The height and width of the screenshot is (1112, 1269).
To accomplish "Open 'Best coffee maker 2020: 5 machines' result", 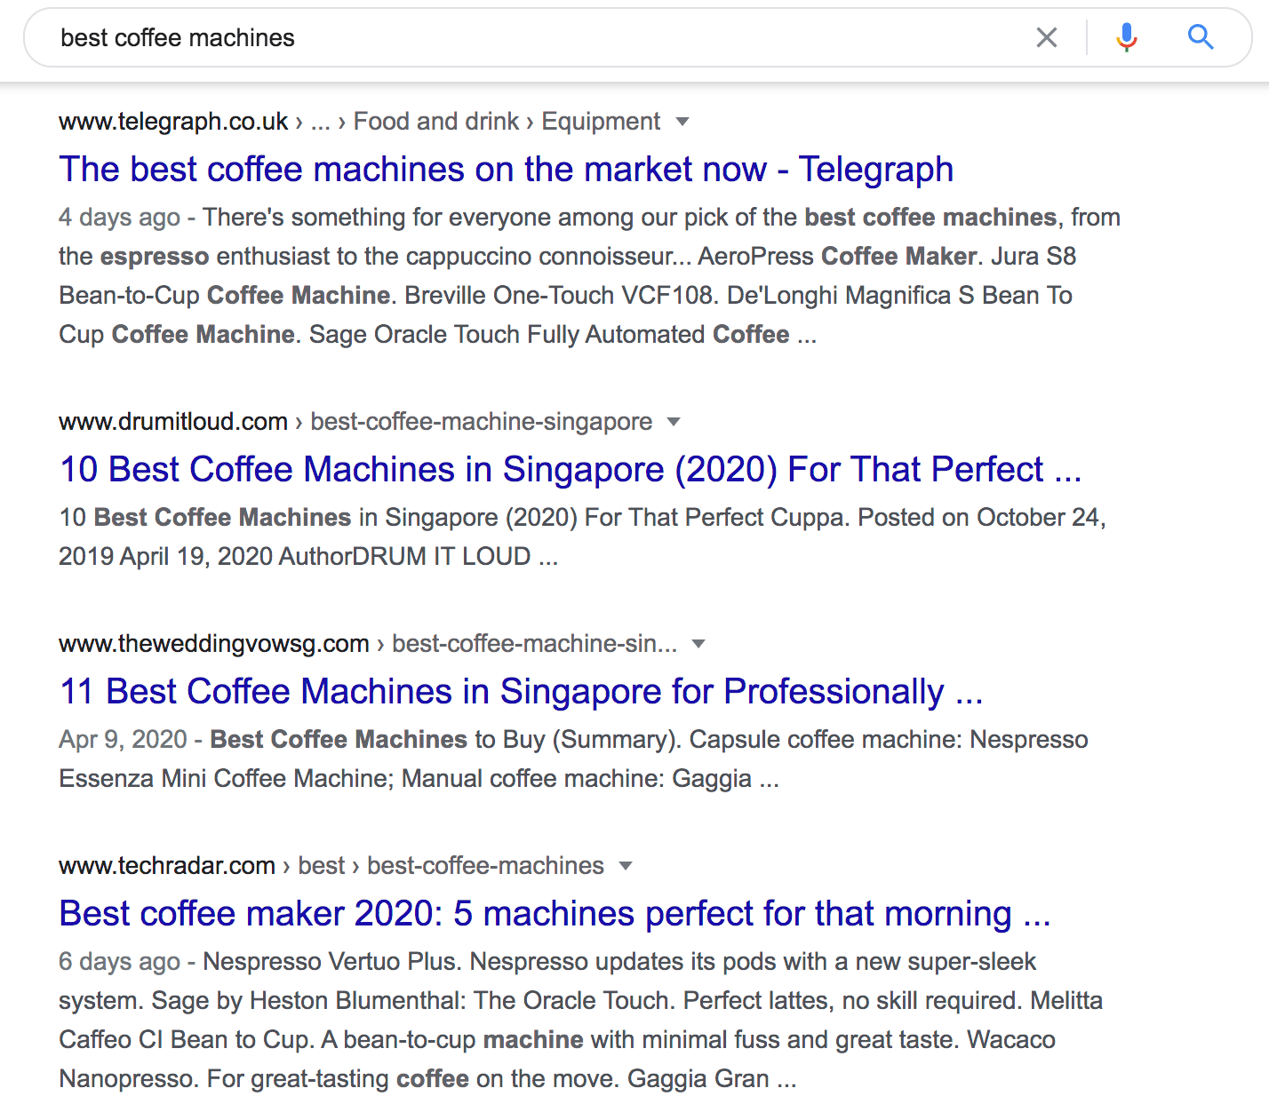I will (555, 913).
